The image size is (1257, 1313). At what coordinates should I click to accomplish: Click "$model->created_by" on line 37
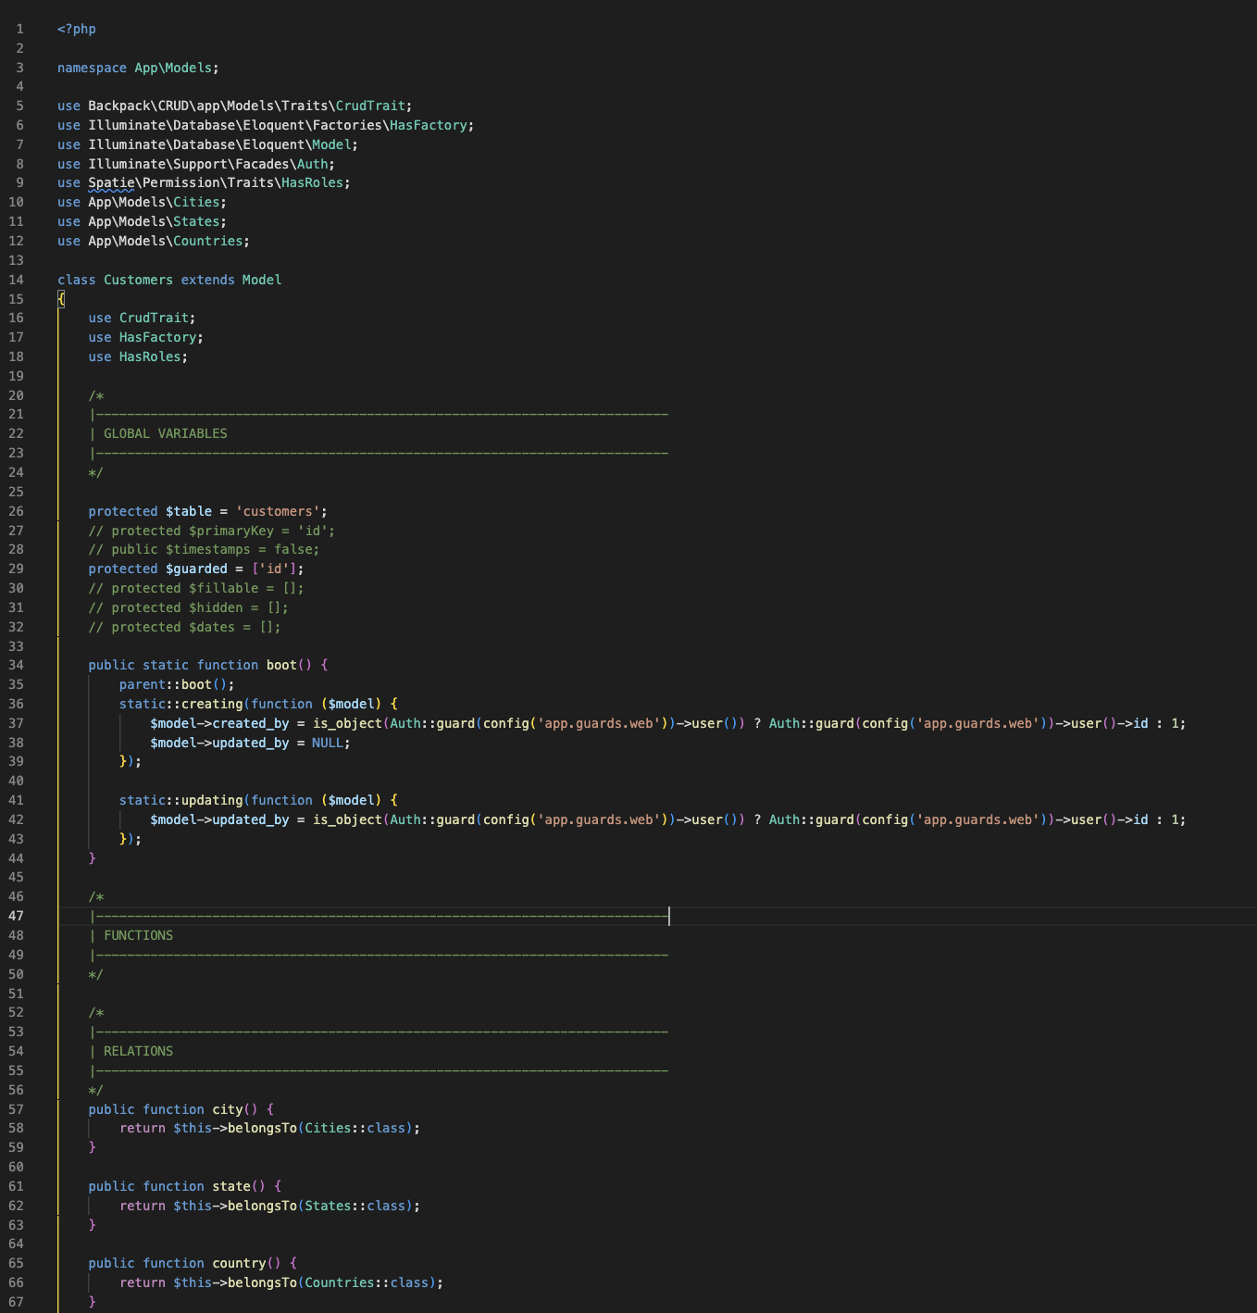[219, 723]
